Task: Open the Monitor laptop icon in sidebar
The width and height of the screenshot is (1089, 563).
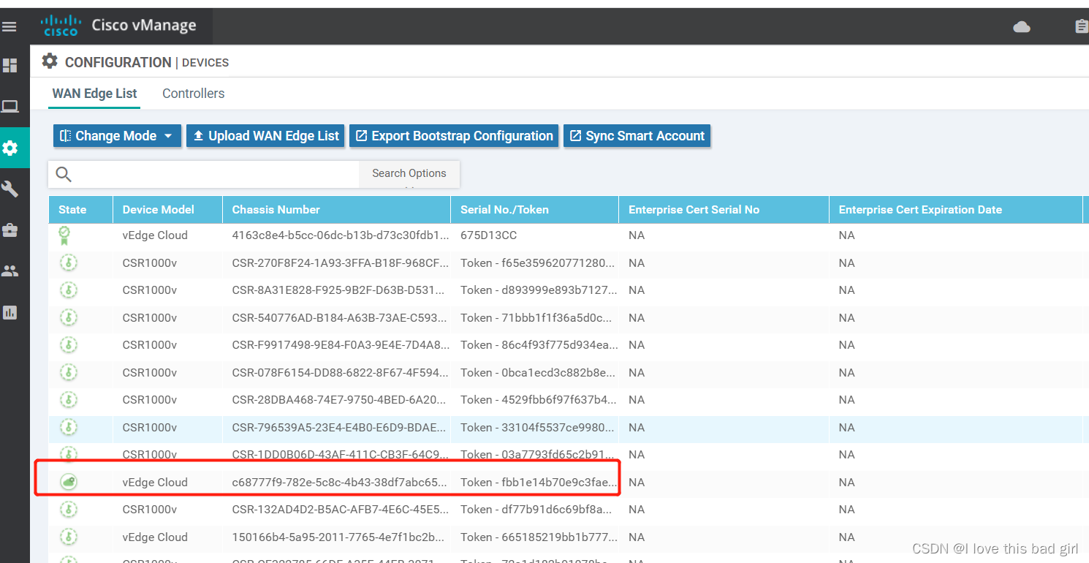Action: [x=10, y=107]
